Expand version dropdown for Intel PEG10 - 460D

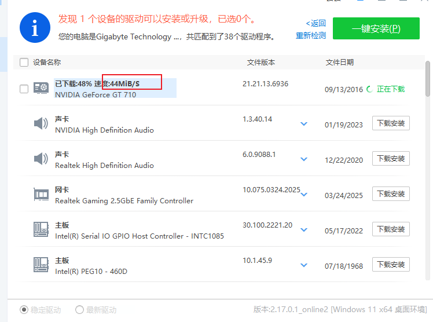click(304, 265)
